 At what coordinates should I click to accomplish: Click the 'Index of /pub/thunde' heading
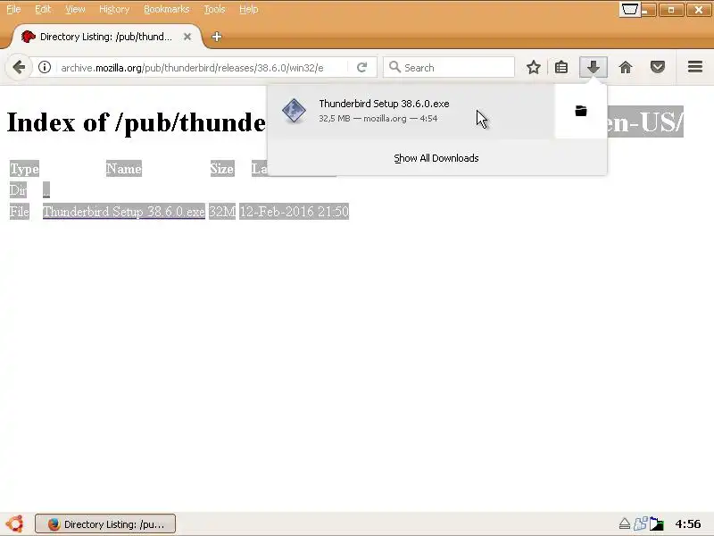click(137, 122)
